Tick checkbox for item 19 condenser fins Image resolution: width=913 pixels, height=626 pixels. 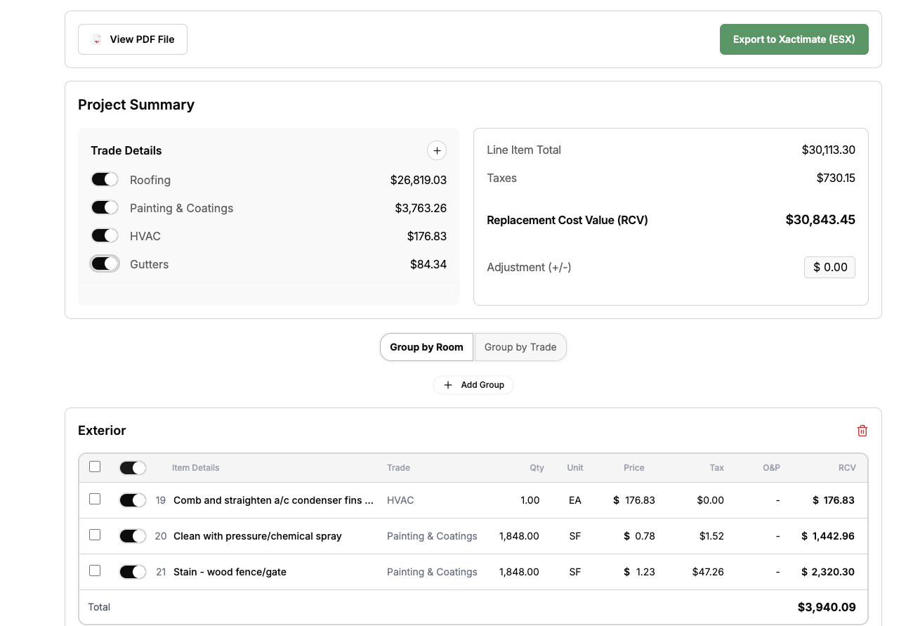95,499
